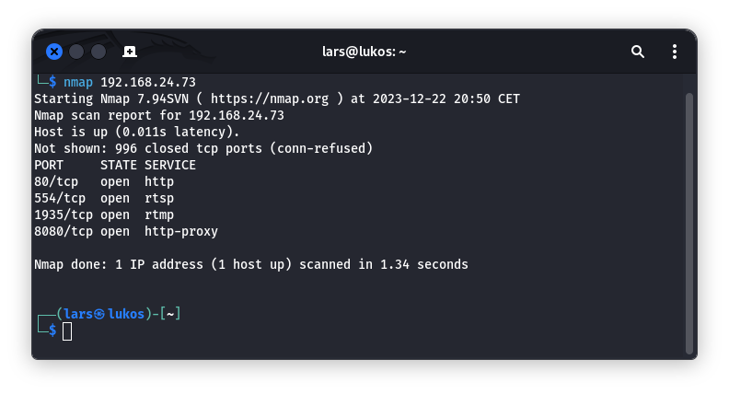Viewport: 729px width, 394px height.
Task: Click the Nmap done summary line
Action: (x=251, y=264)
